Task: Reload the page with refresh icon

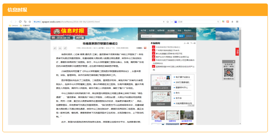Action: tap(20, 22)
